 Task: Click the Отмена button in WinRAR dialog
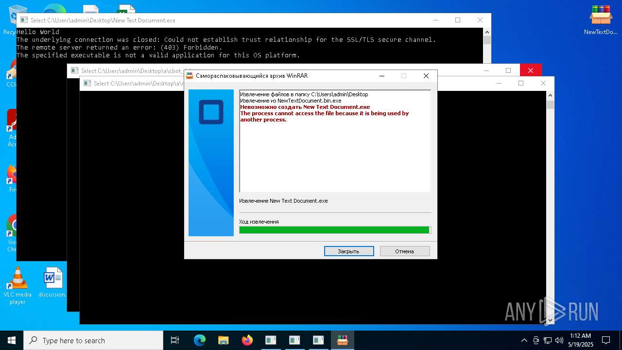[405, 251]
